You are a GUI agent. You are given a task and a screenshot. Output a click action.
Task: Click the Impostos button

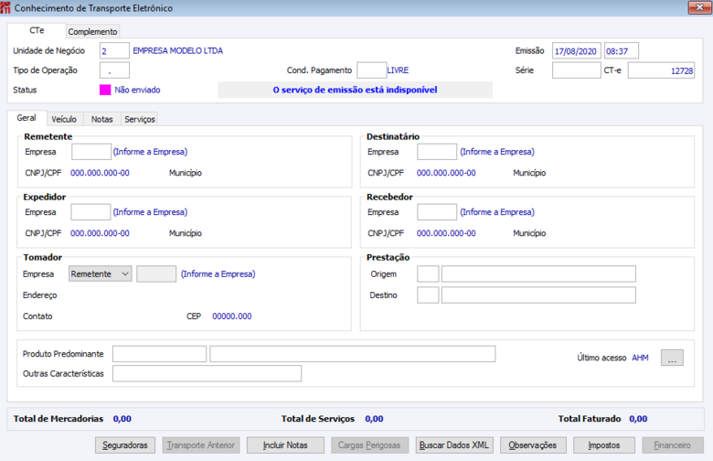point(604,445)
